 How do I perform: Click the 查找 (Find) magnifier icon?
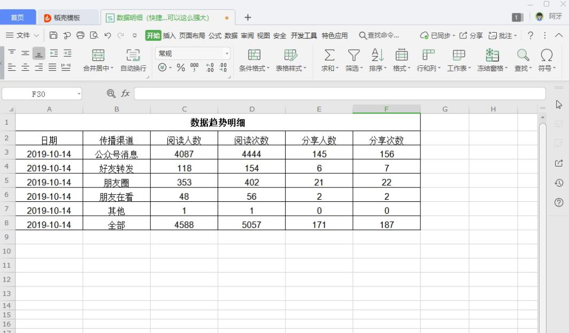(522, 56)
